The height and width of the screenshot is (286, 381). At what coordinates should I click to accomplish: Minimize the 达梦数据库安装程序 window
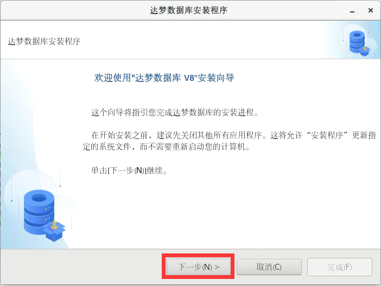(352, 11)
